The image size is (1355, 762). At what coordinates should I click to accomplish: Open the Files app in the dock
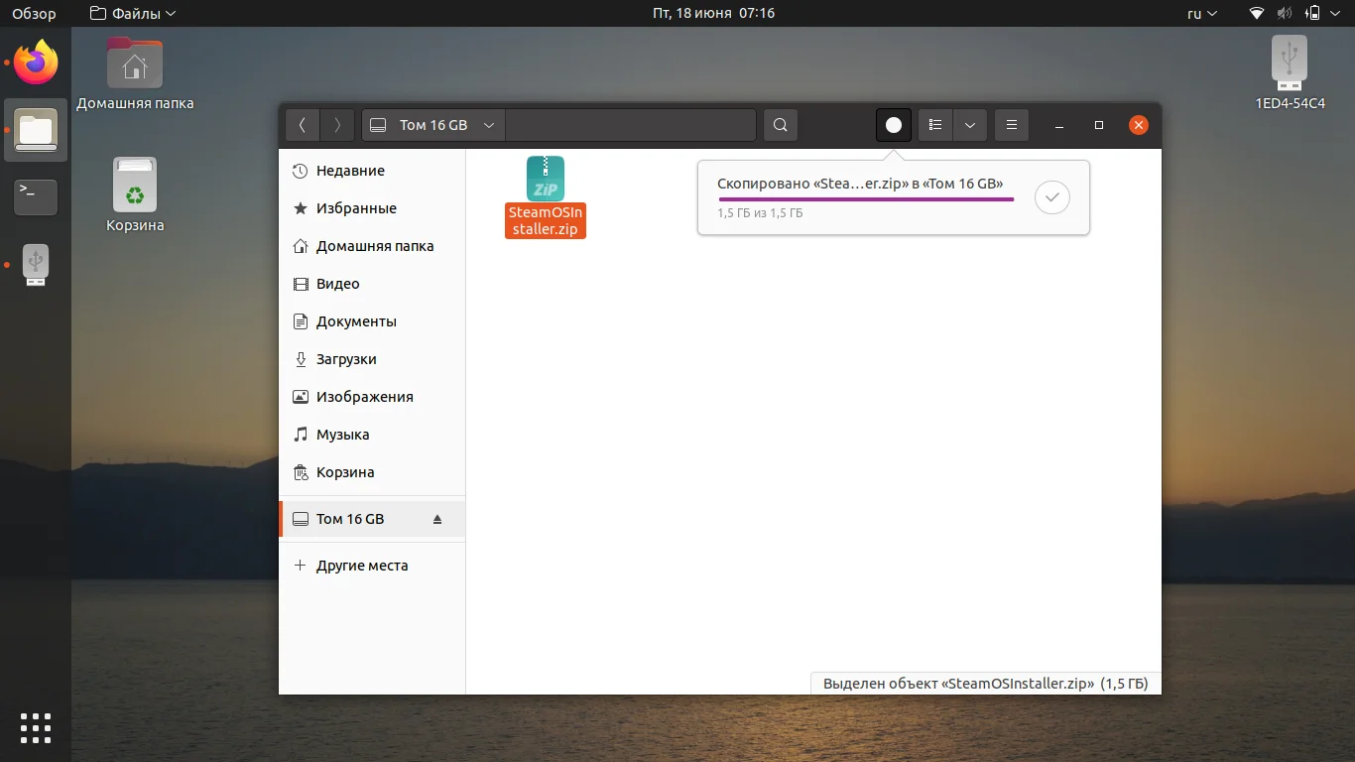coord(36,130)
